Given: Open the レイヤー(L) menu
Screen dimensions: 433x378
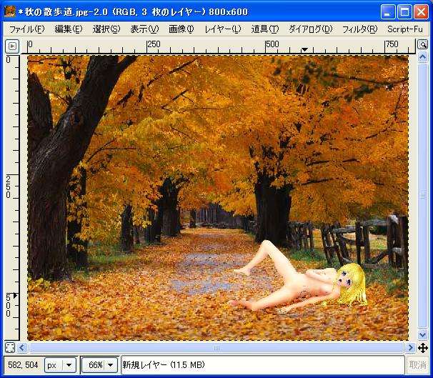Looking at the screenshot, I should (x=223, y=29).
